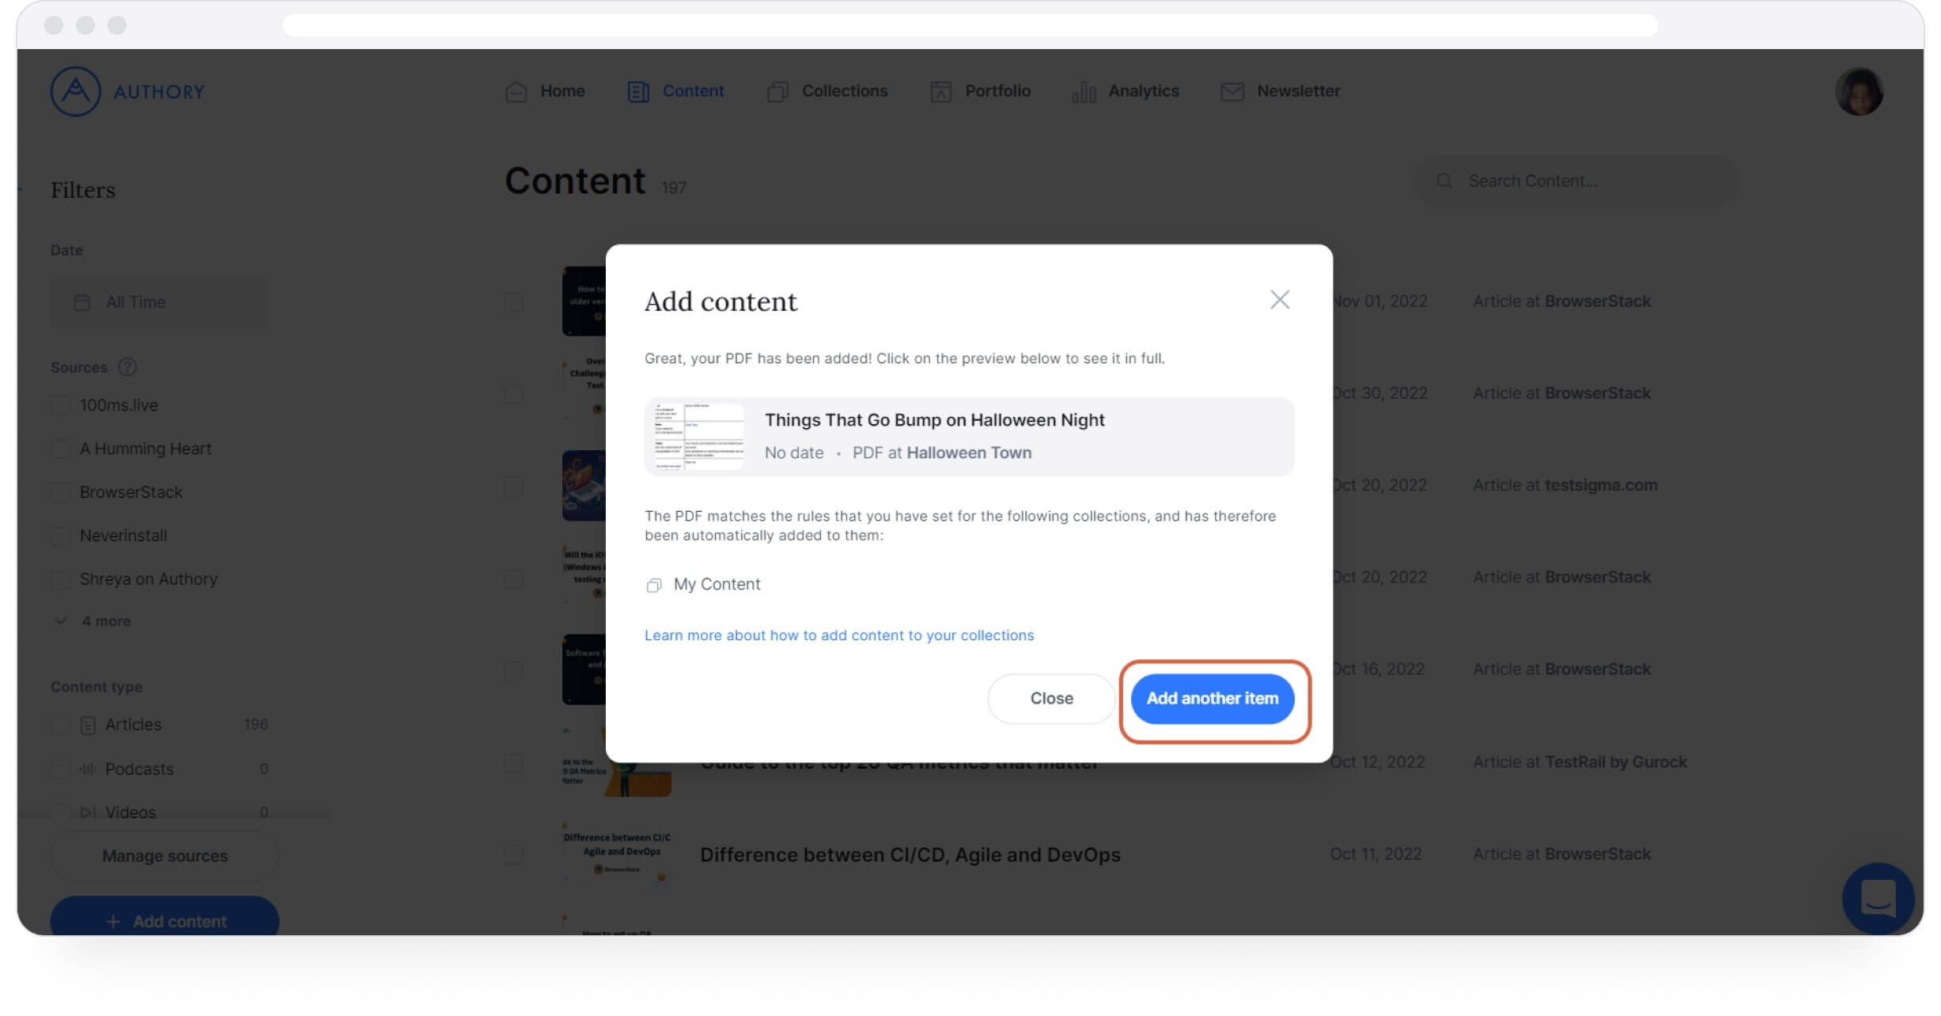Enable the Articles content type filter

click(x=61, y=725)
